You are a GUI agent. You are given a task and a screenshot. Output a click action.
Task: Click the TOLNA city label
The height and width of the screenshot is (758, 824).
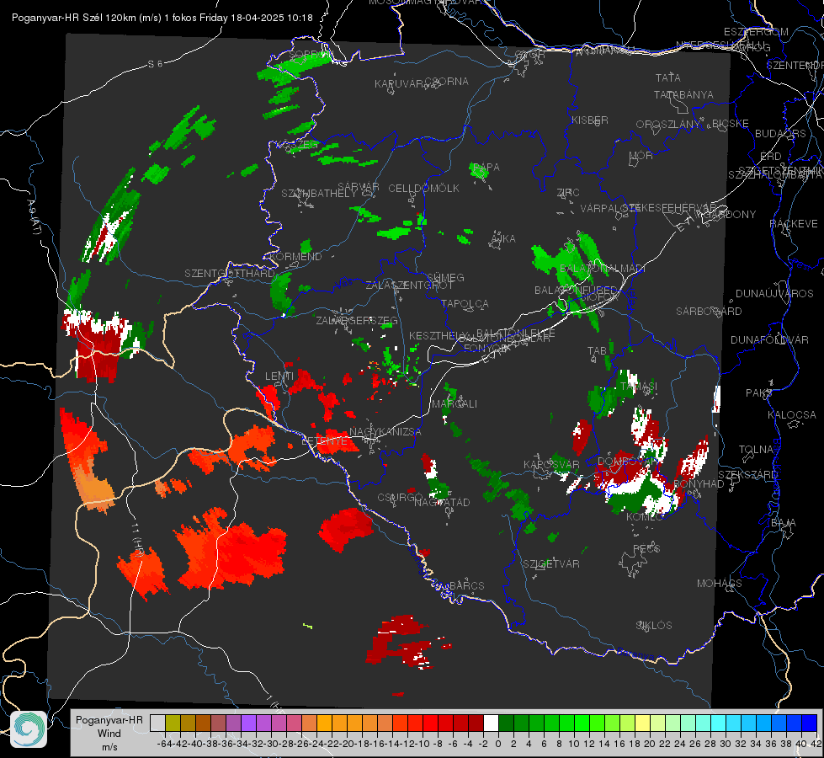point(756,449)
